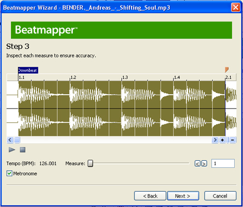Grab the waveform horizontal scrollbar thumb
Screen dimensions: 243x207
pos(17,140)
